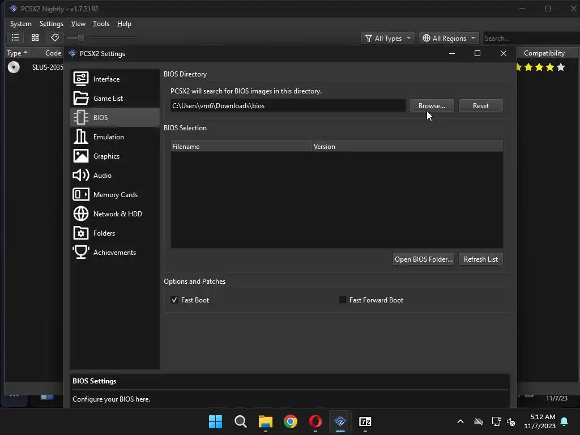Click the Filename column header
This screenshot has width=580, height=435.
(x=241, y=147)
